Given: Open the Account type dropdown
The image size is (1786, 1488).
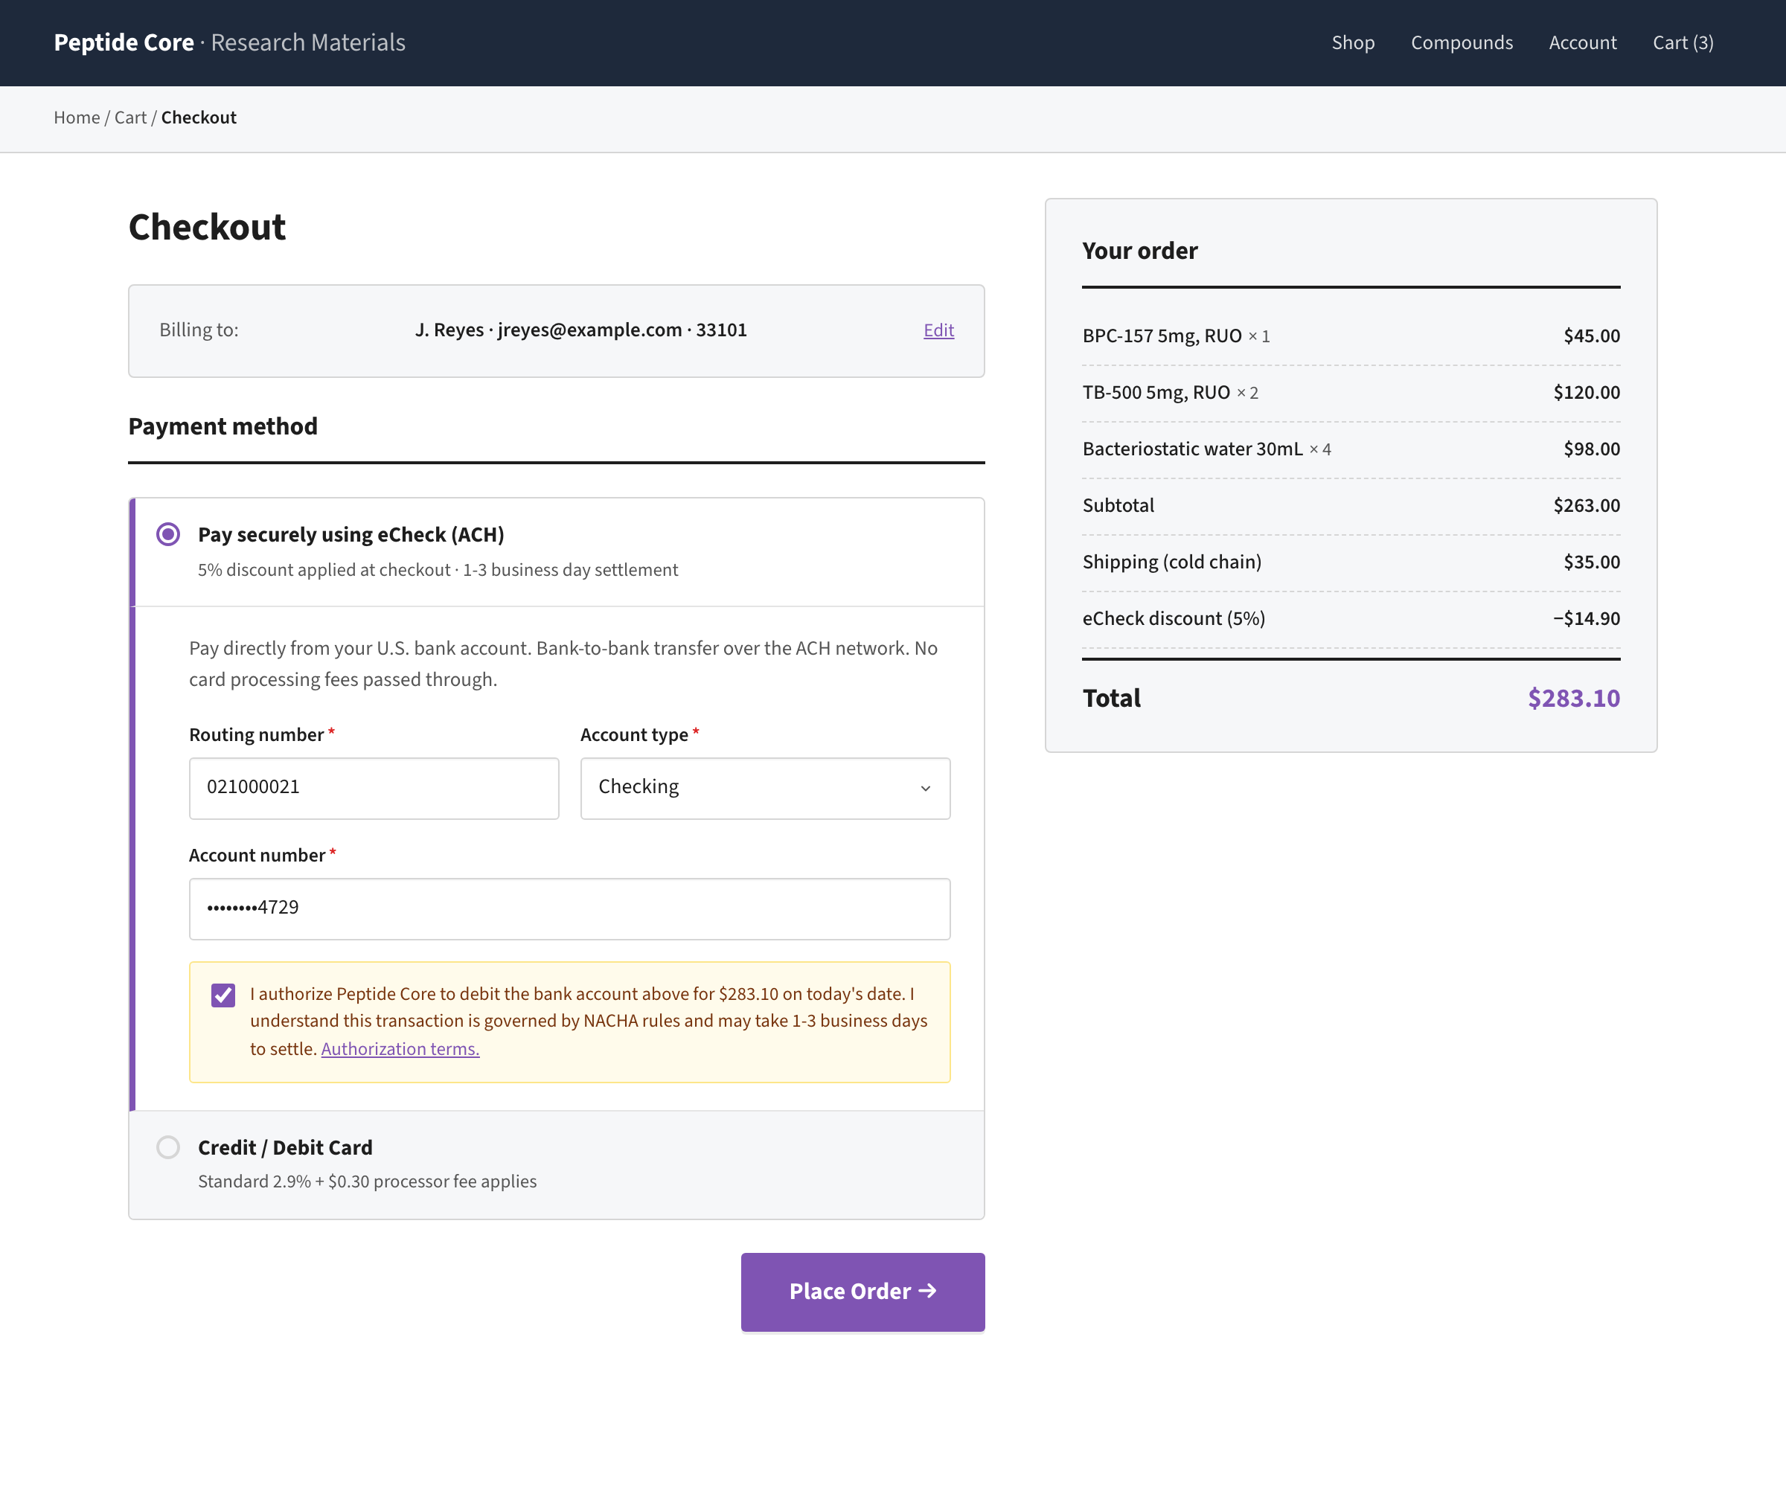Looking at the screenshot, I should [766, 788].
